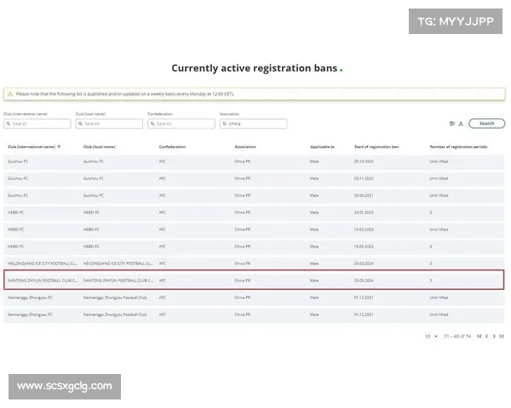
Task: Go to the next page of results
Action: click(494, 337)
